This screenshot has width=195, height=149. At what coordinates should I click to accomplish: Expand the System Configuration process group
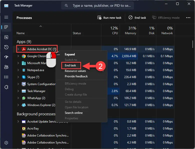[18, 84]
